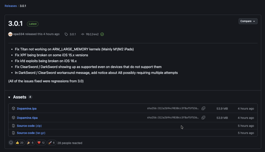This screenshot has width=265, height=152.
Task: Click the Fix Titan not working note
Action: 74,49
